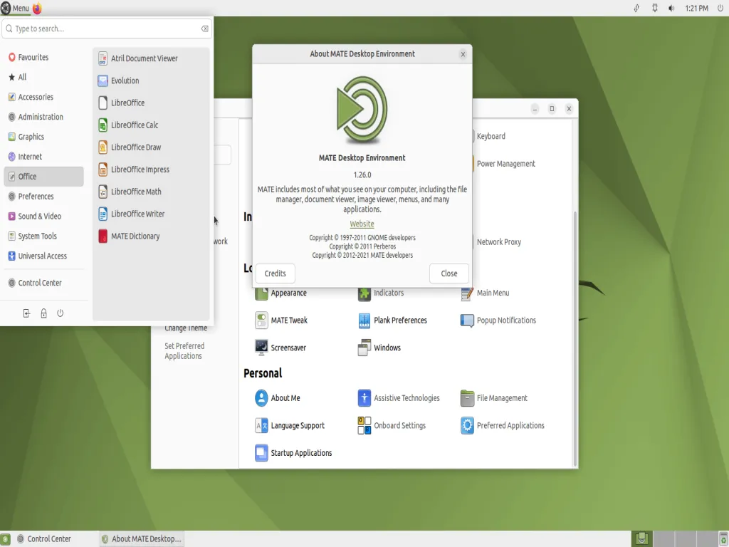
Task: Select the System Tools category
Action: pyautogui.click(x=43, y=236)
